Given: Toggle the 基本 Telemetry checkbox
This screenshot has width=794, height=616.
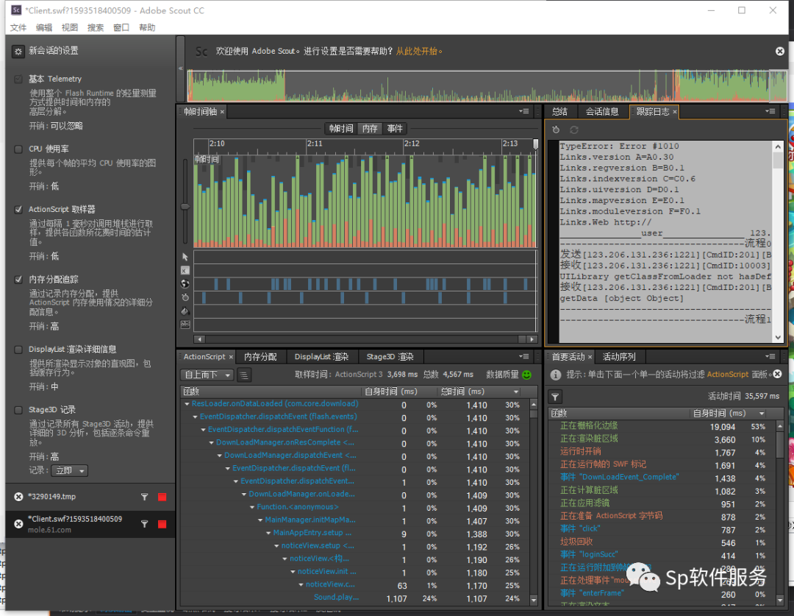Looking at the screenshot, I should point(18,79).
